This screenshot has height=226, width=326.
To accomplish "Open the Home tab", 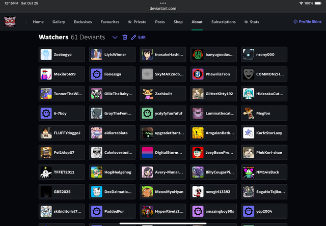I will (x=38, y=22).
